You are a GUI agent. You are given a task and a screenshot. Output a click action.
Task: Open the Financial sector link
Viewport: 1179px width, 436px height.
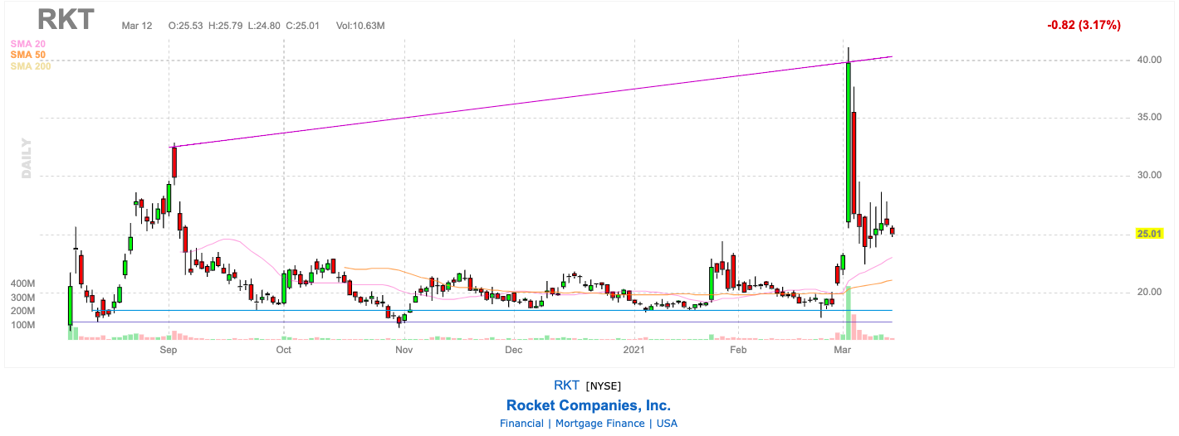point(521,424)
